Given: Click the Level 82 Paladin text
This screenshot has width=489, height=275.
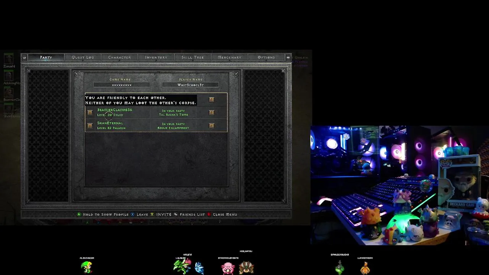Looking at the screenshot, I should click(111, 128).
